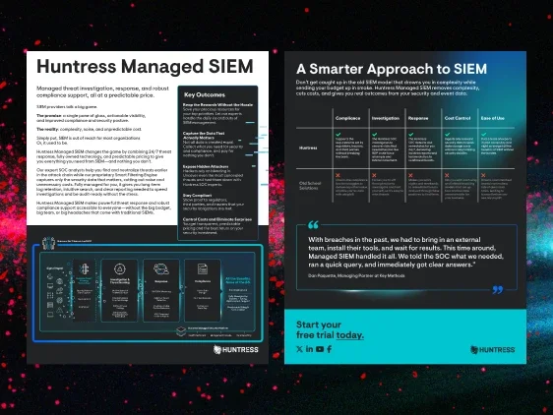Viewport: 553px width, 415px height.
Task: Click 'Capture the Data That Actually Matters' heading
Action: (204, 136)
